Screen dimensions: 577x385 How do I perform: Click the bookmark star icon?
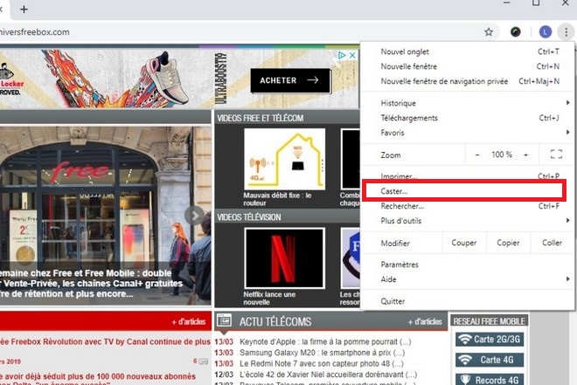click(x=489, y=32)
